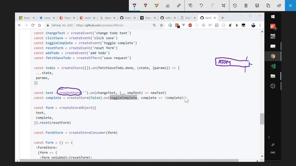
Task: Click the page vertical scrollbar thumb
Action: click(x=262, y=119)
